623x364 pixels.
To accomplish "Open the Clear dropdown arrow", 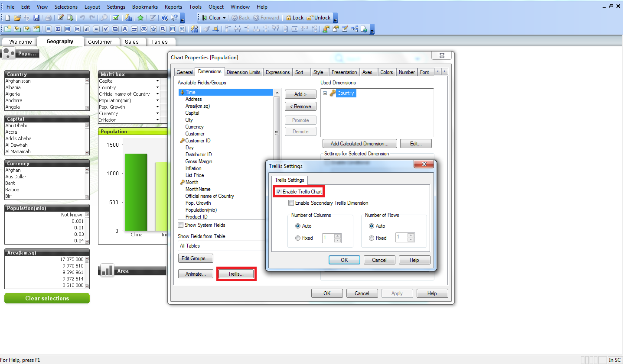I will [x=224, y=18].
